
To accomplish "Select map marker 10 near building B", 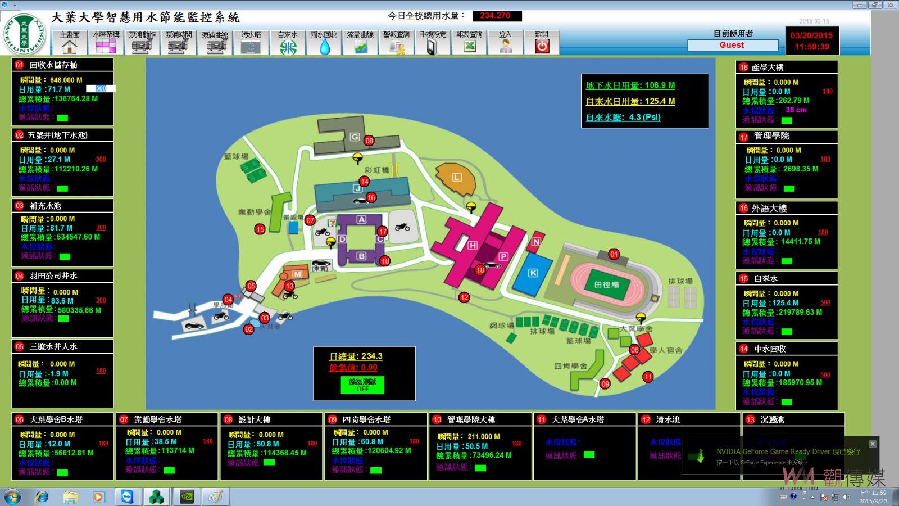I will (x=385, y=261).
